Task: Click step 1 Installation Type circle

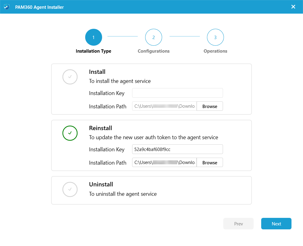Action: click(x=94, y=37)
